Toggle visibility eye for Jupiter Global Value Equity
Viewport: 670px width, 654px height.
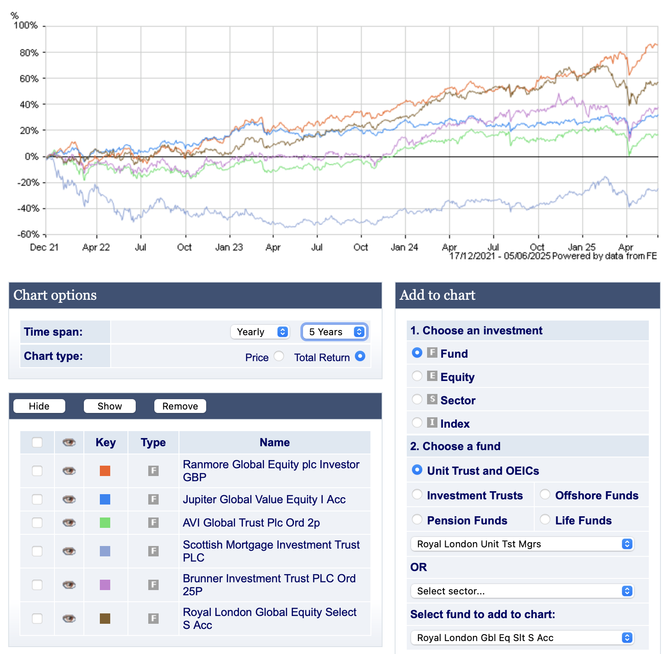69,499
